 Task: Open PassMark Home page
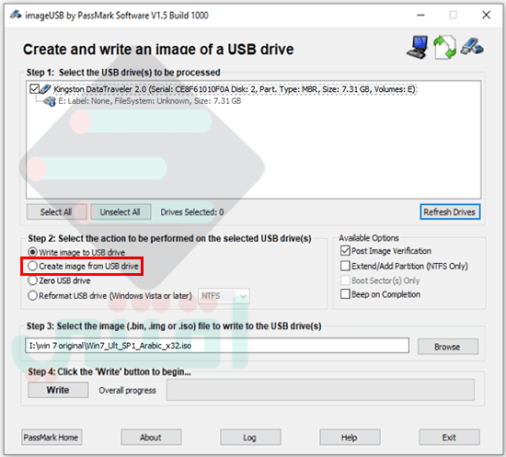pyautogui.click(x=52, y=438)
